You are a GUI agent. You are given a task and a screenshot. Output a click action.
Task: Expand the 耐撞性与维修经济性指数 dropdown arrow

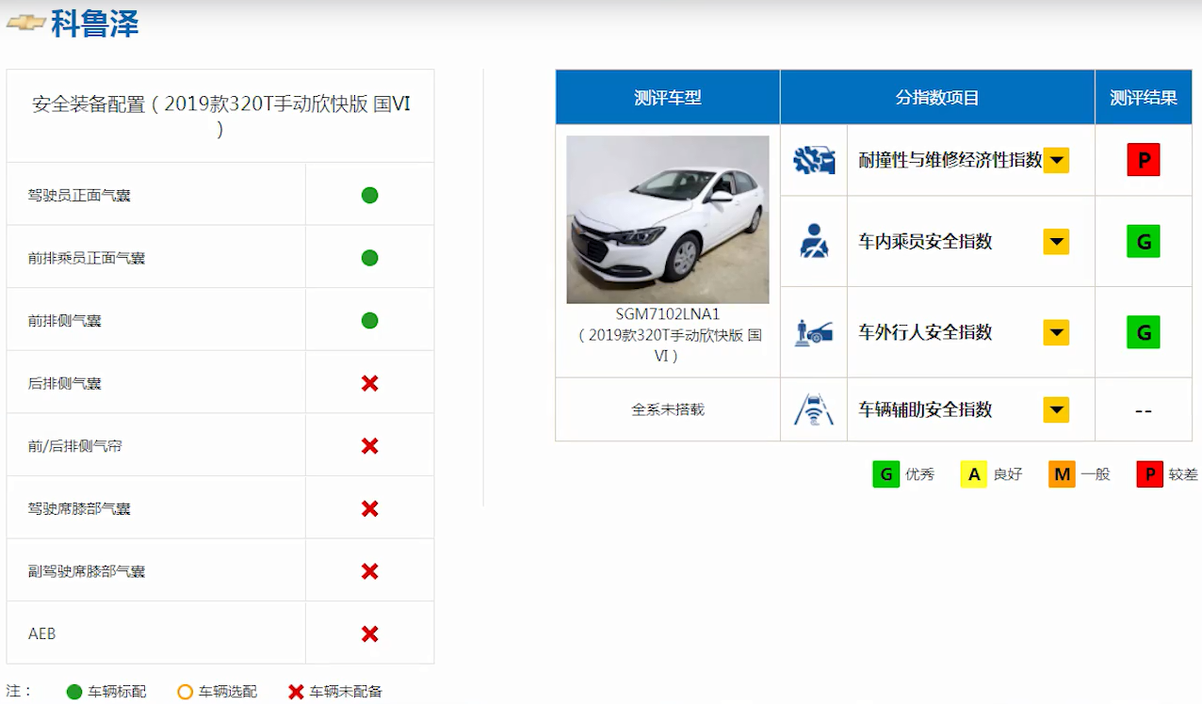[1056, 161]
